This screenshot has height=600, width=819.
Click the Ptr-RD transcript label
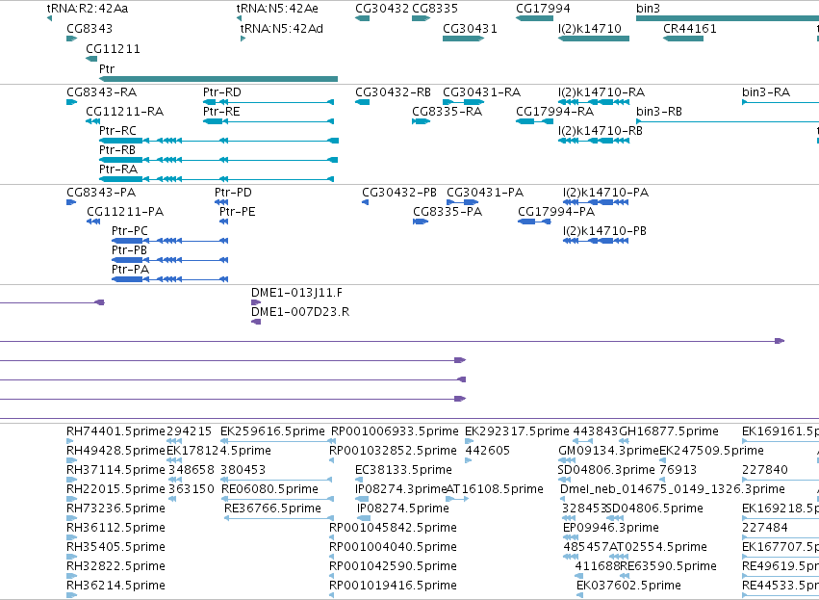pos(222,92)
